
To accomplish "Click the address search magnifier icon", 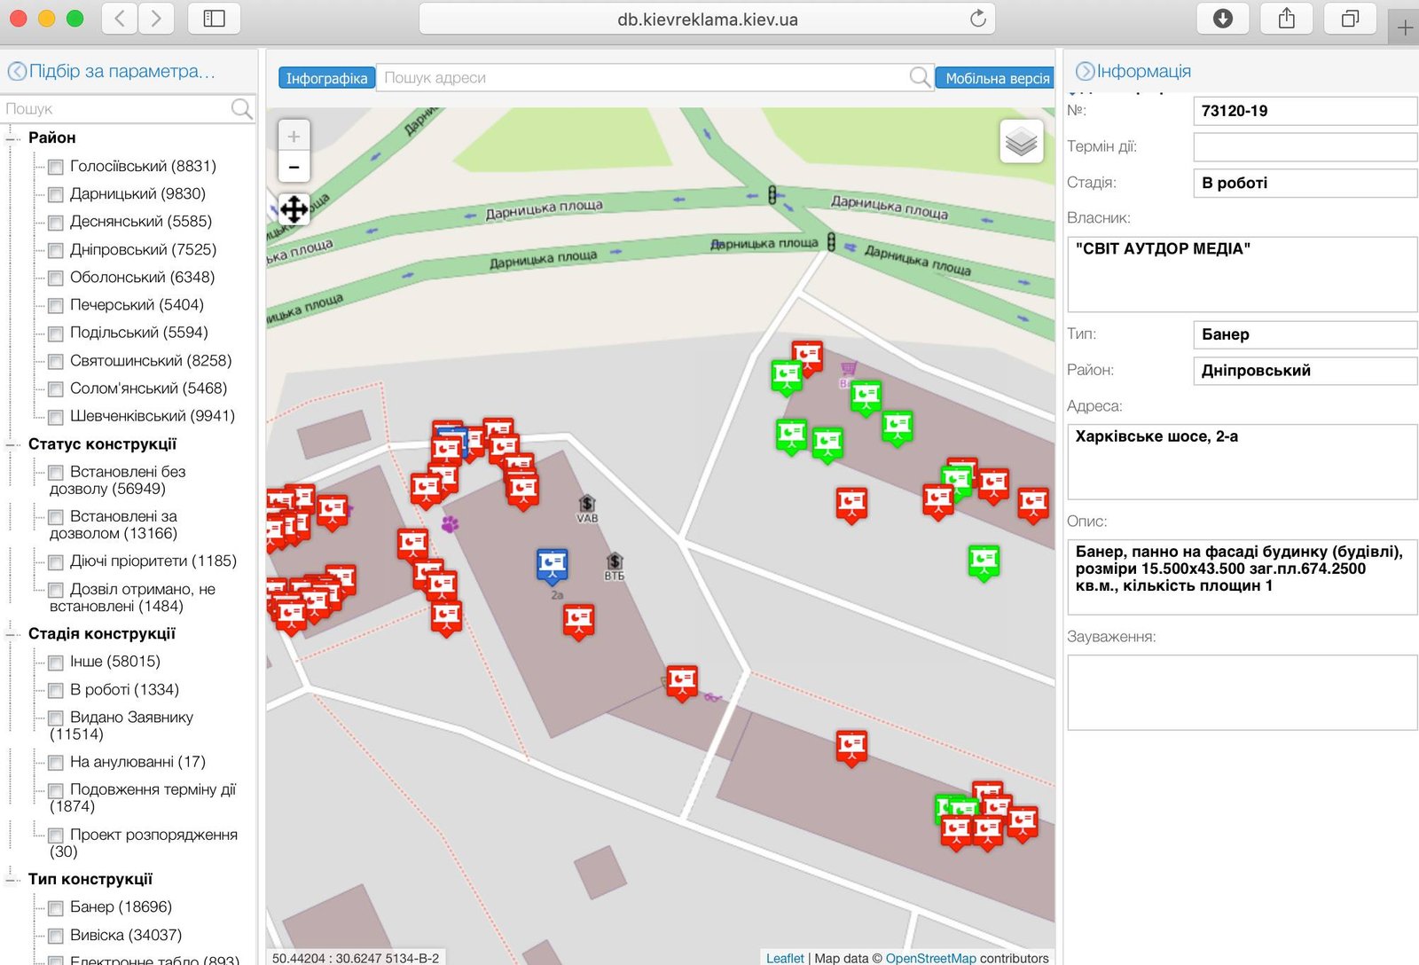I will [920, 78].
